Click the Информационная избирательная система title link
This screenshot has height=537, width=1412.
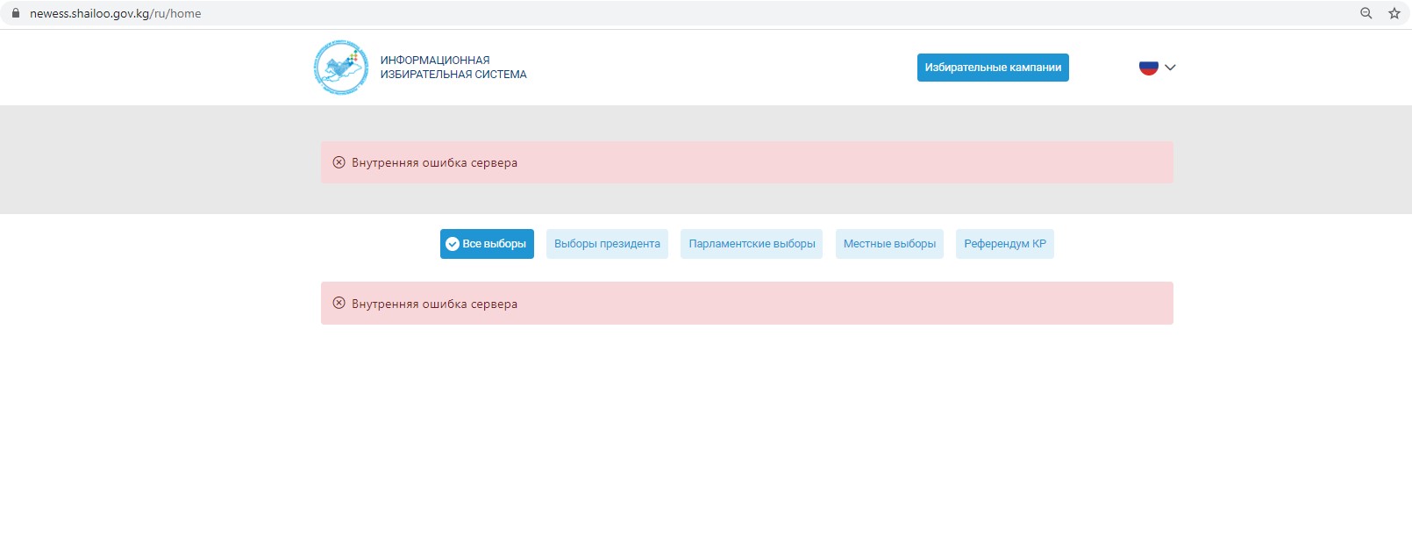coord(453,68)
